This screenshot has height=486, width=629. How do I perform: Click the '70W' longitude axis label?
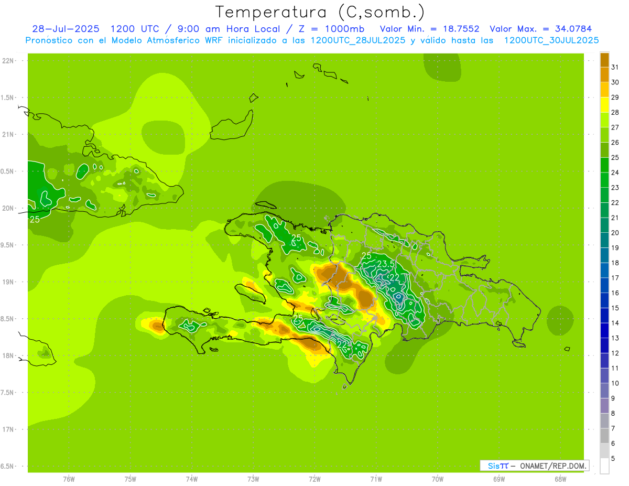(438, 479)
